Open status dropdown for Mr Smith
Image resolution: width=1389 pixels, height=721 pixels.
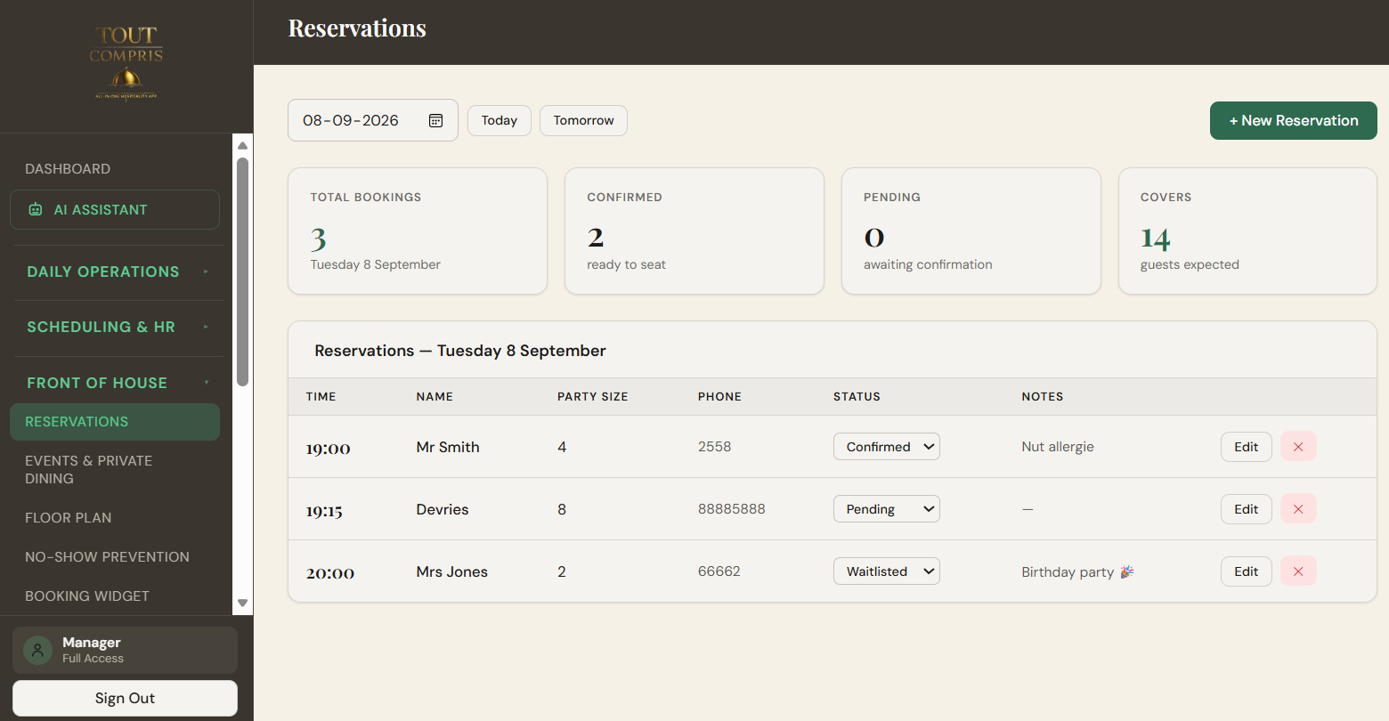(887, 447)
